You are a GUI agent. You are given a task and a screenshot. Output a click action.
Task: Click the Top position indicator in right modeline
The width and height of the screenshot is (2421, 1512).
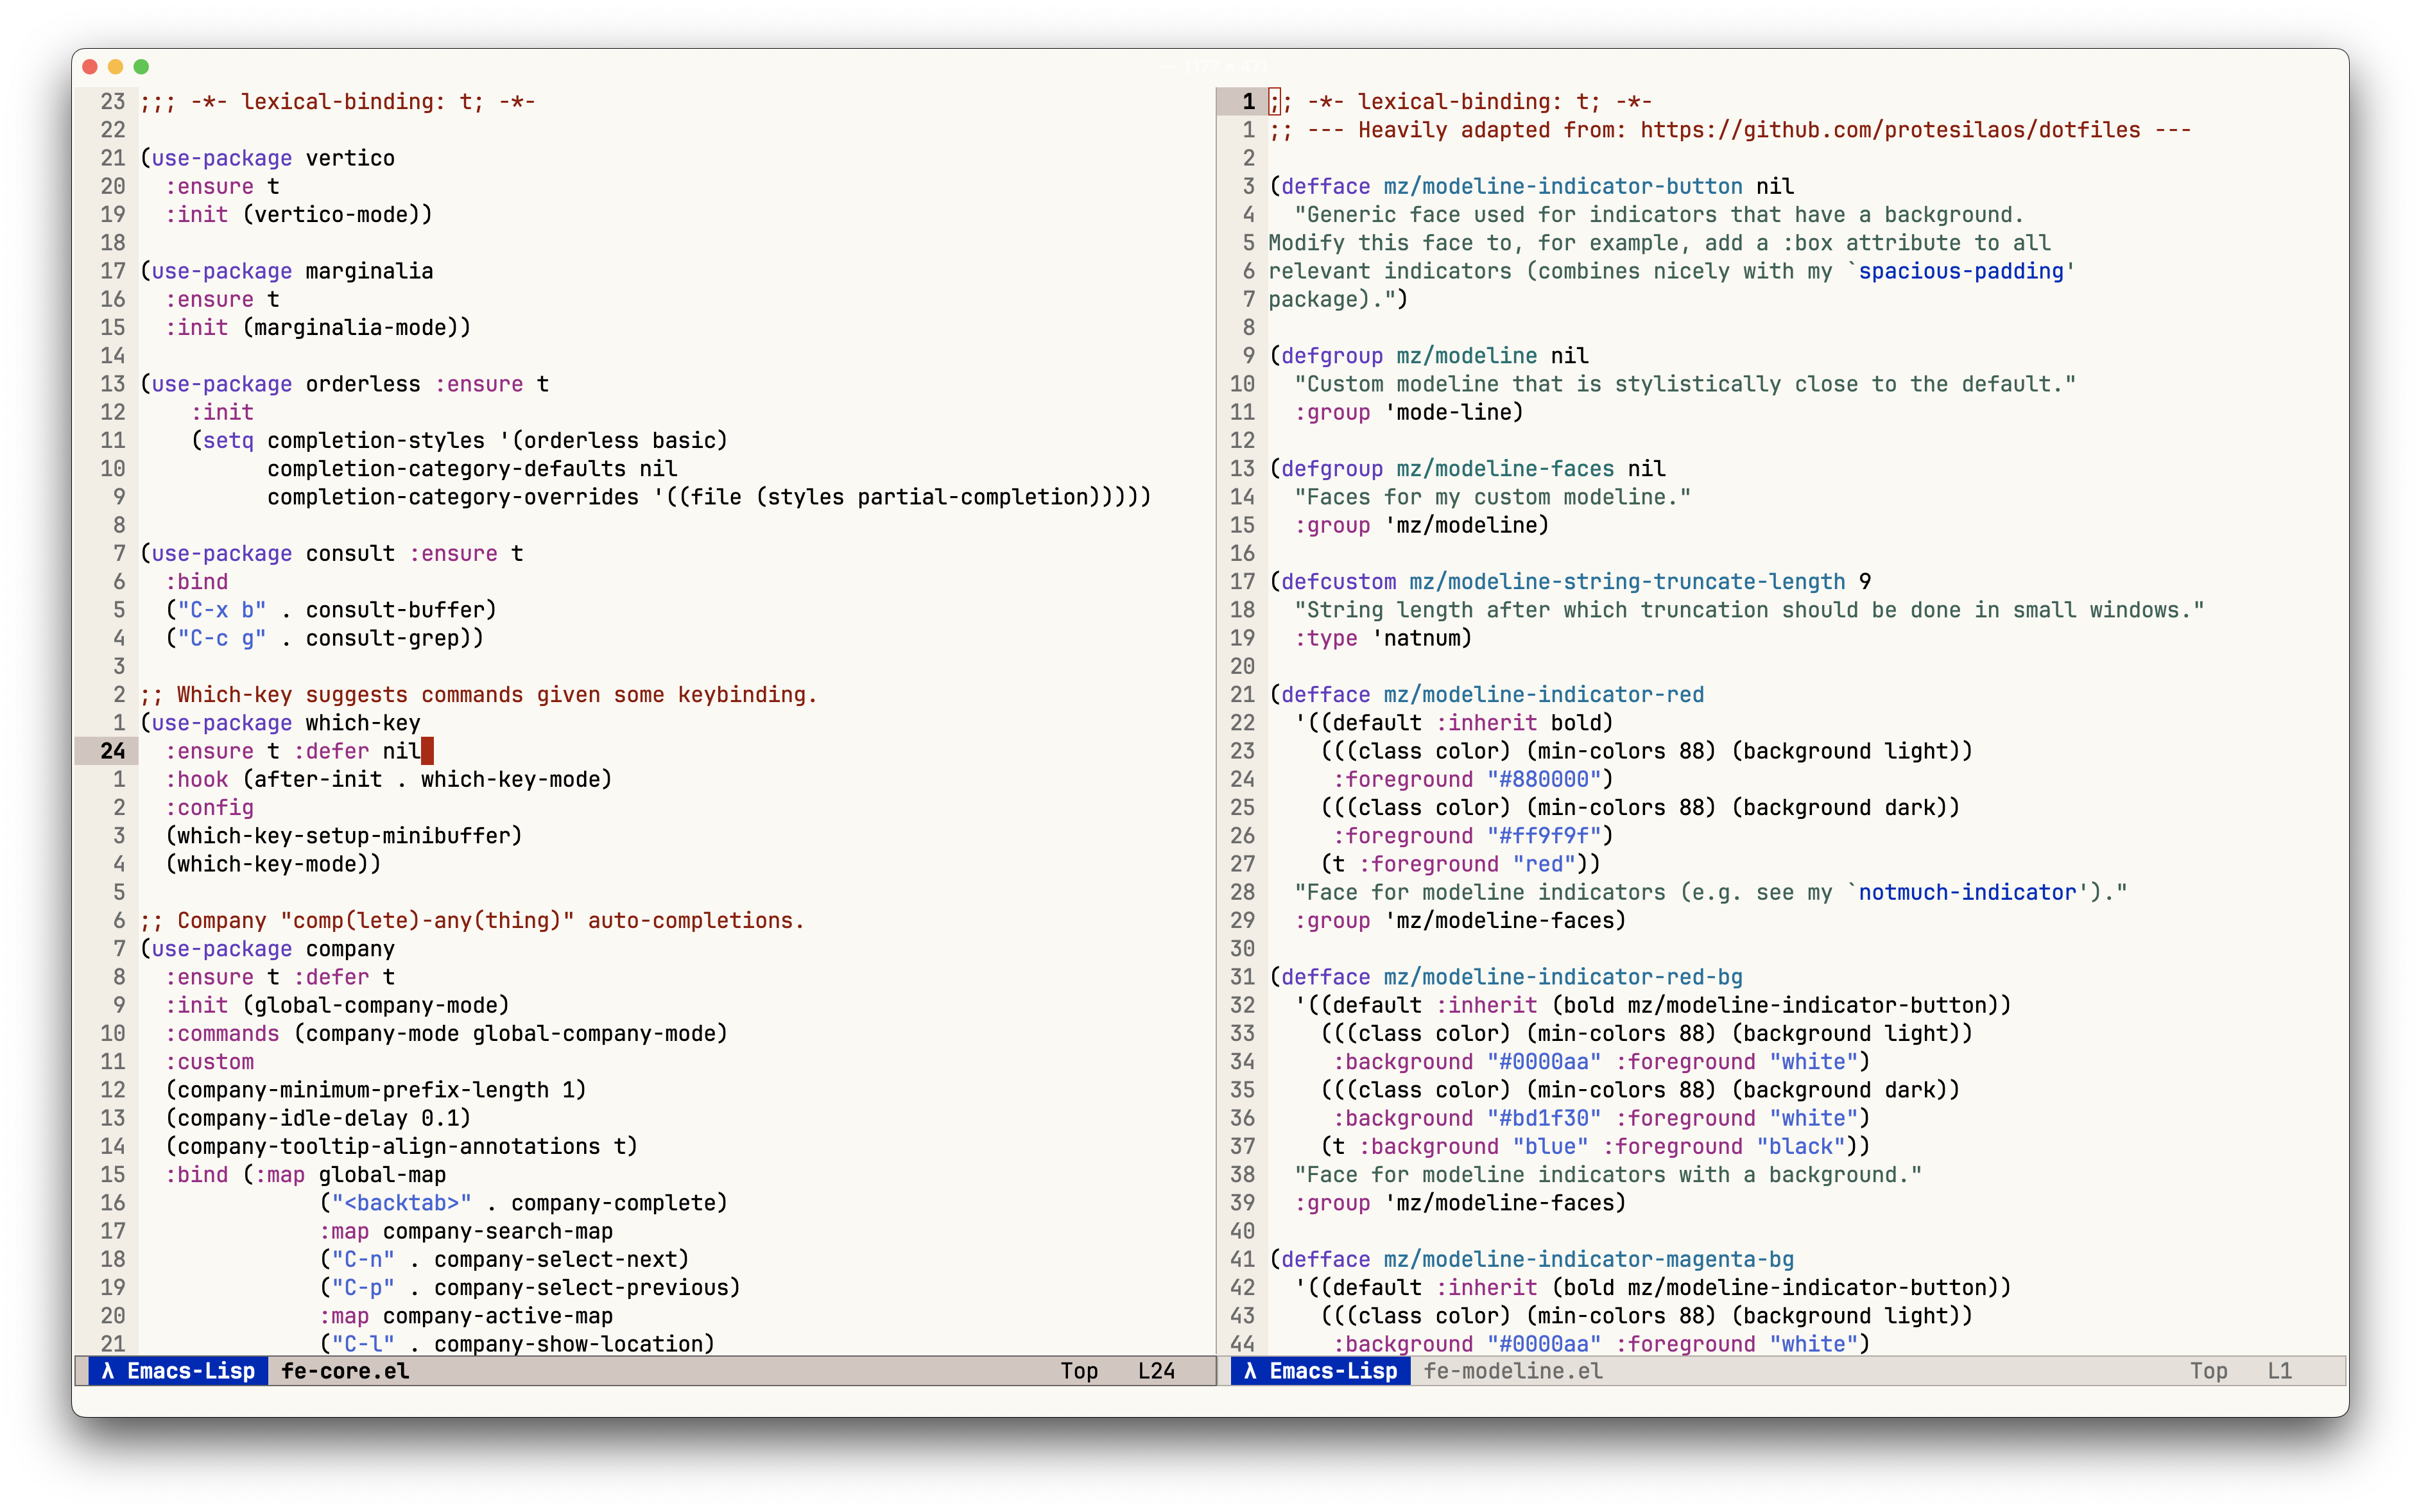[x=2208, y=1370]
